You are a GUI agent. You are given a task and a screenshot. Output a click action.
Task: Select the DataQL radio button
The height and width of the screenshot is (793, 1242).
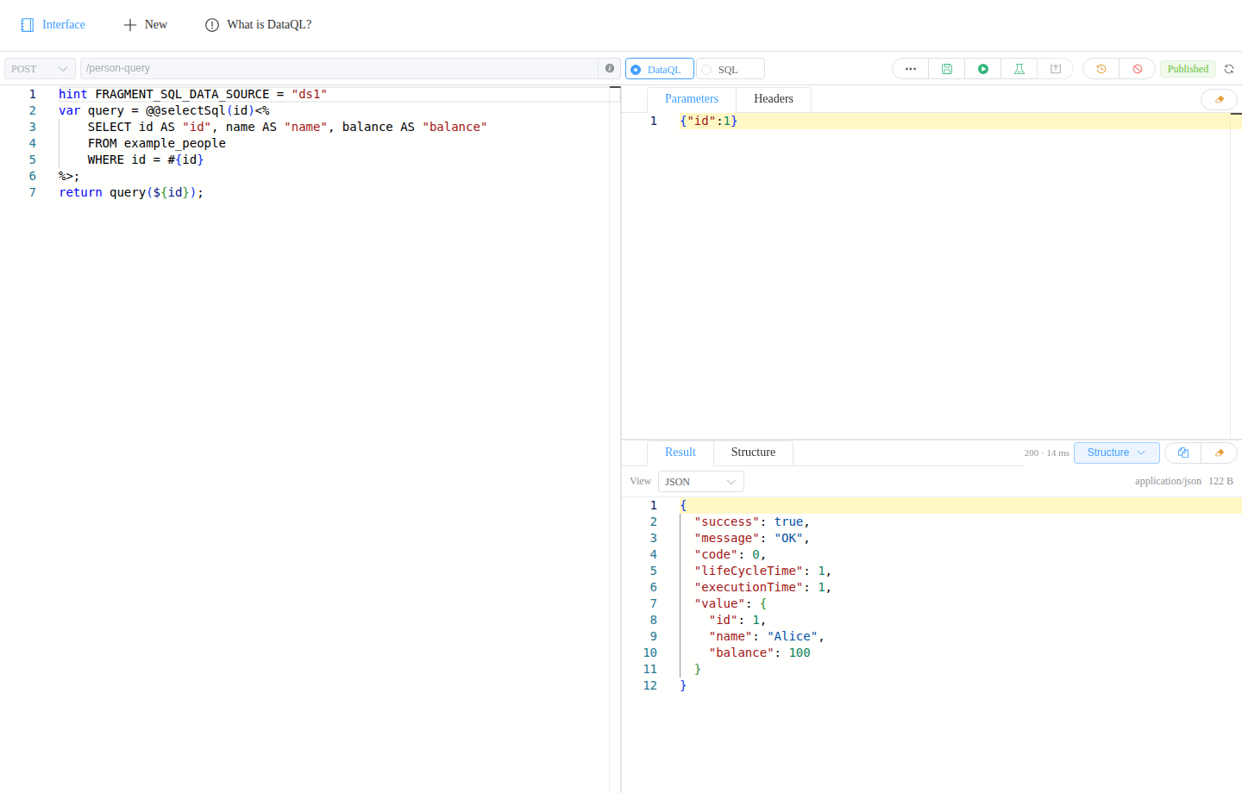636,70
